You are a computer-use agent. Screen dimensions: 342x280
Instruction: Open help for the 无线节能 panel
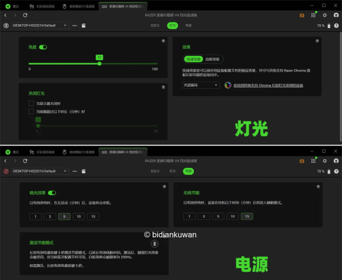tap(318, 187)
